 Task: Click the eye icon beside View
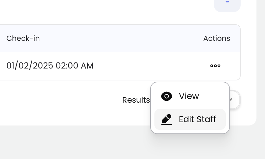167,96
